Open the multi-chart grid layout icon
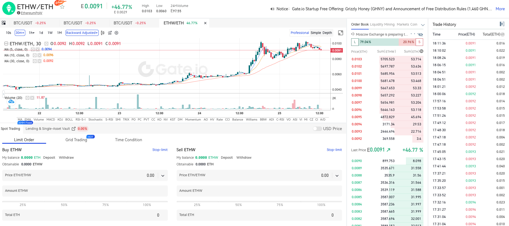The height and width of the screenshot is (226, 509). click(x=4, y=23)
